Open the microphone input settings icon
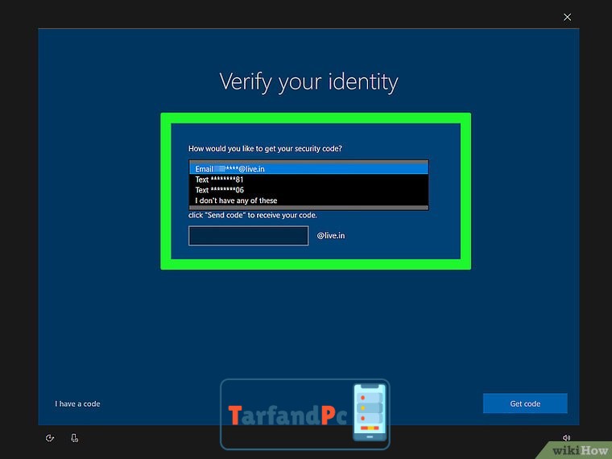The height and width of the screenshot is (459, 612). click(74, 438)
